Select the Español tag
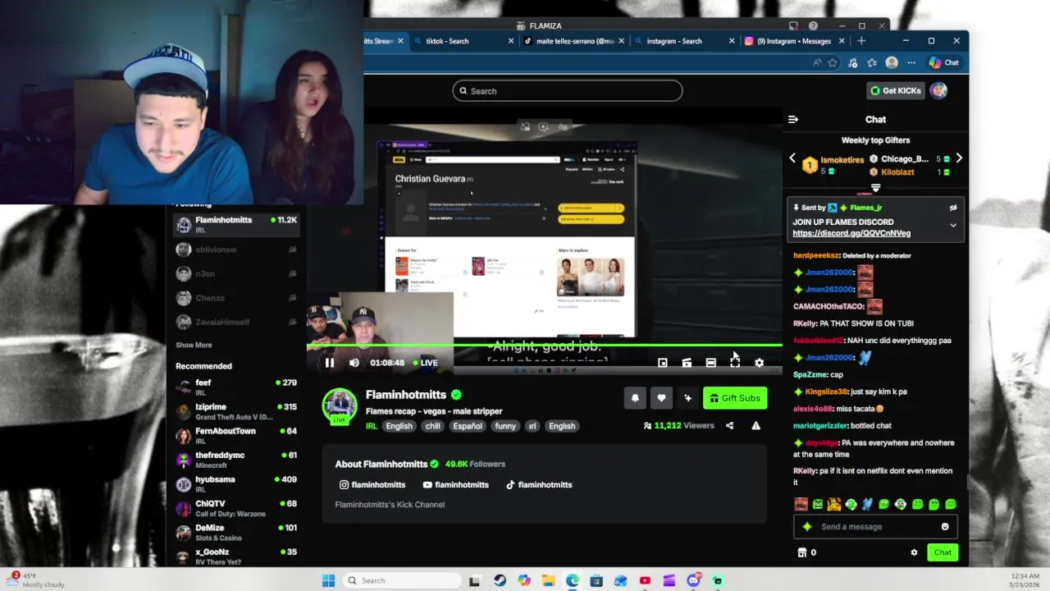 point(468,426)
